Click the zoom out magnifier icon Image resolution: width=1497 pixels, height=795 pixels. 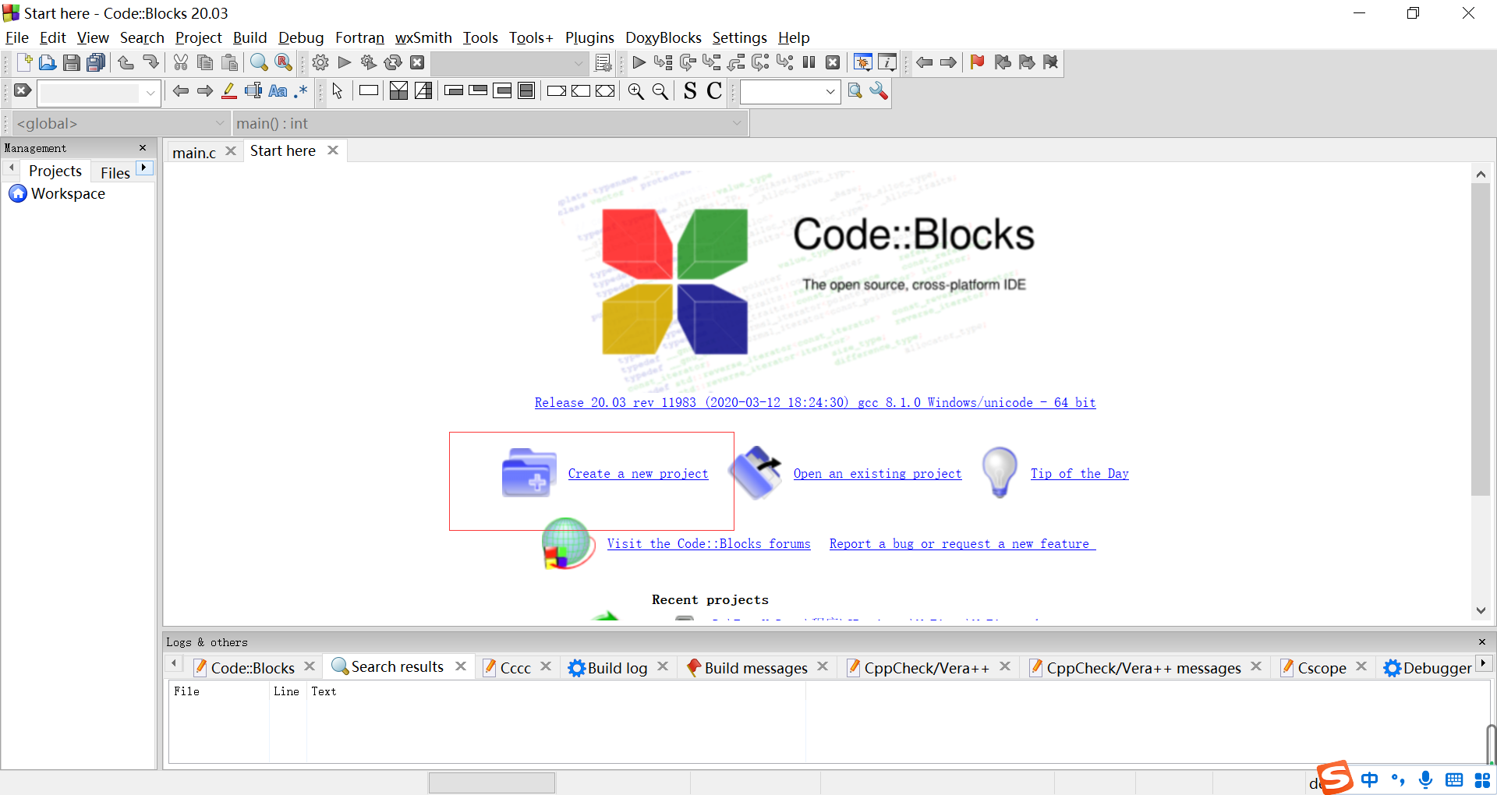(660, 91)
